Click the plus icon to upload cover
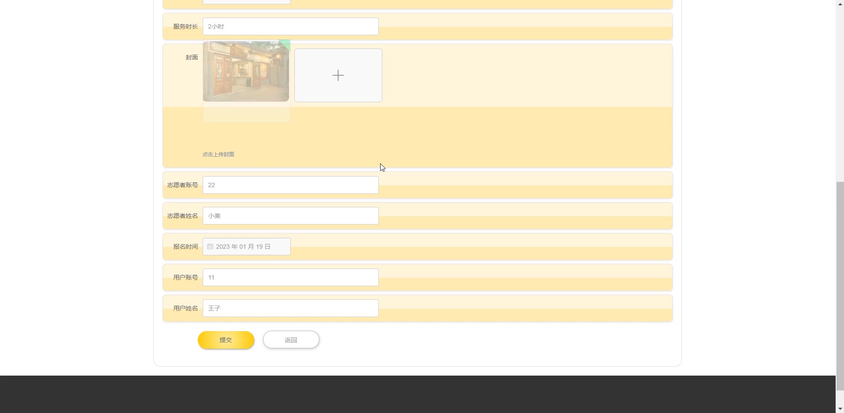The height and width of the screenshot is (413, 844). pyautogui.click(x=338, y=75)
